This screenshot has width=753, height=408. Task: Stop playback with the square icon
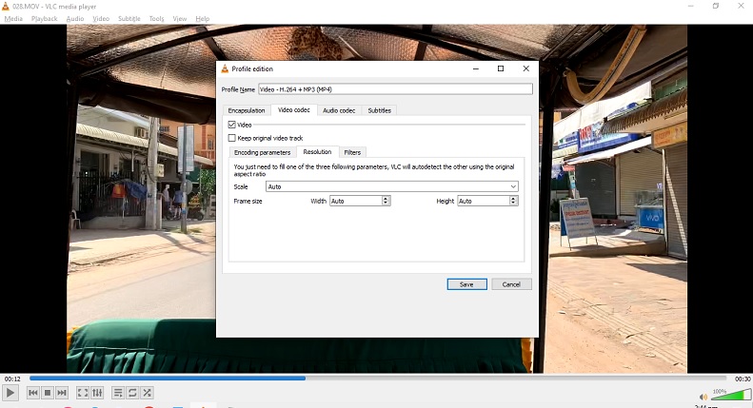pos(47,393)
